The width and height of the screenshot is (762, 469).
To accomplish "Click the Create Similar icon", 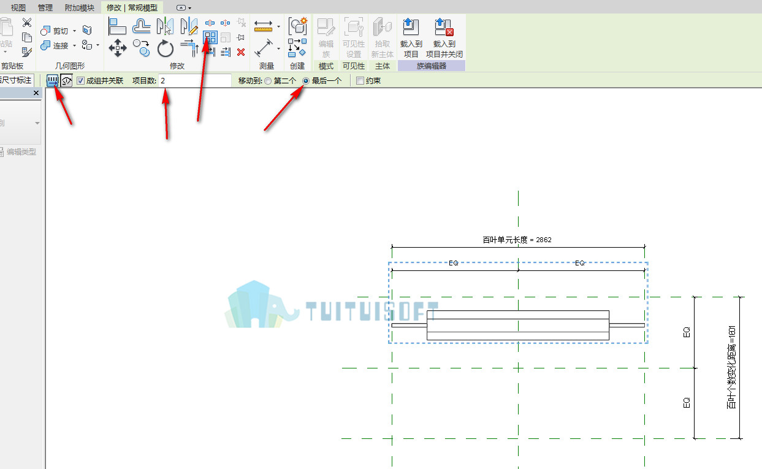I will point(297,47).
